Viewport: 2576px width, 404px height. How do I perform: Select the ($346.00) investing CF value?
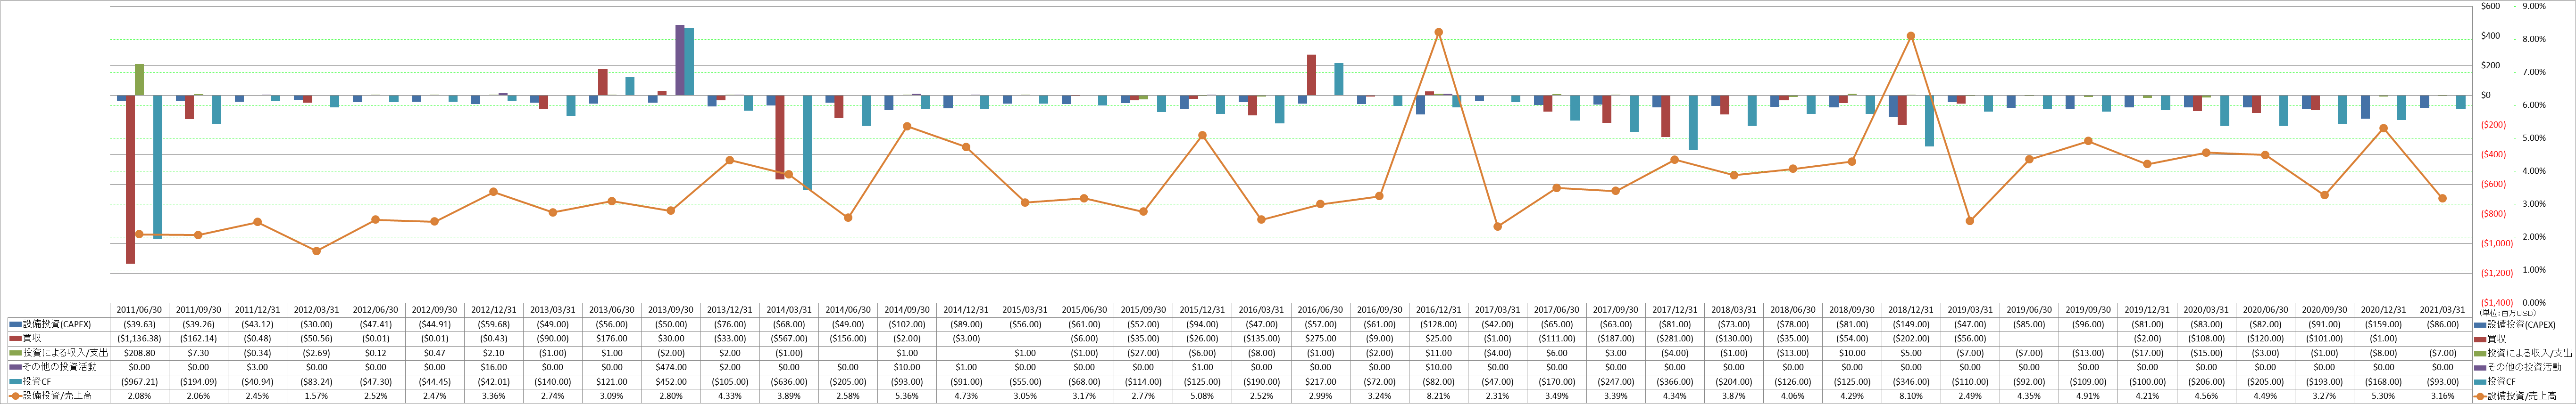coord(1911,381)
